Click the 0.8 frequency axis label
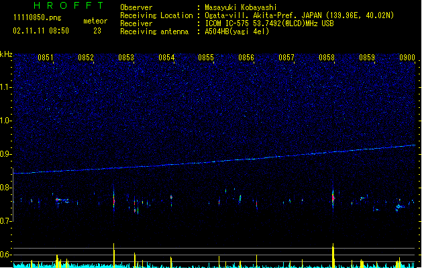This screenshot has width=422, height=268. coord(6,188)
